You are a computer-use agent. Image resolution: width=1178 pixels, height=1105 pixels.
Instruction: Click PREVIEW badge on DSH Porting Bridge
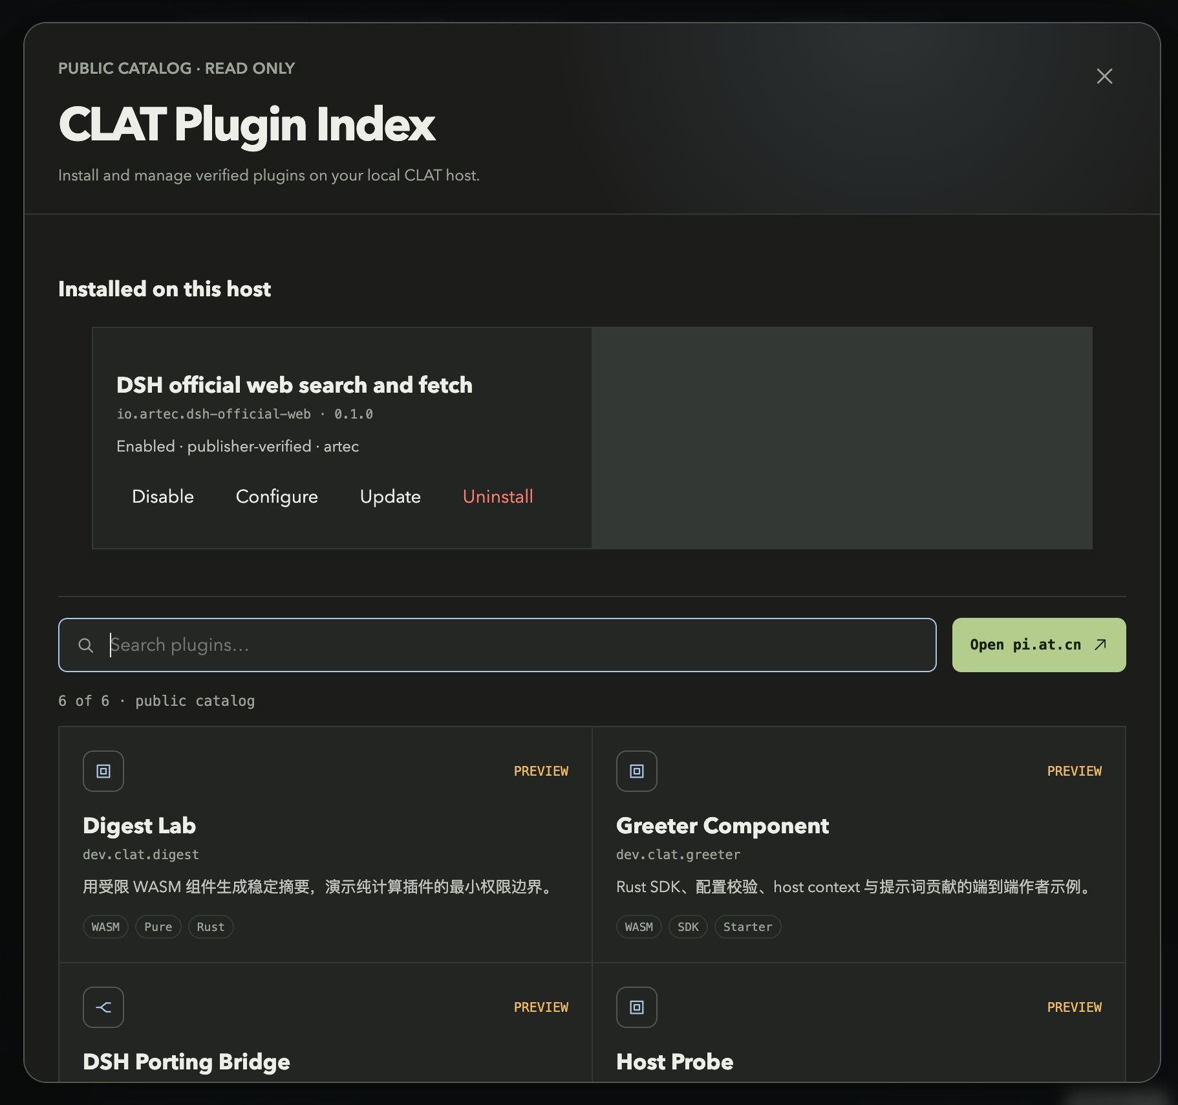click(541, 1007)
